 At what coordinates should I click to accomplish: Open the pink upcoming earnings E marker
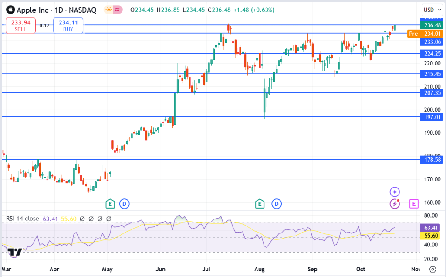click(414, 204)
